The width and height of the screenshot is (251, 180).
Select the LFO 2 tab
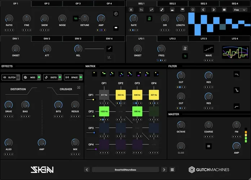tap(172, 39)
